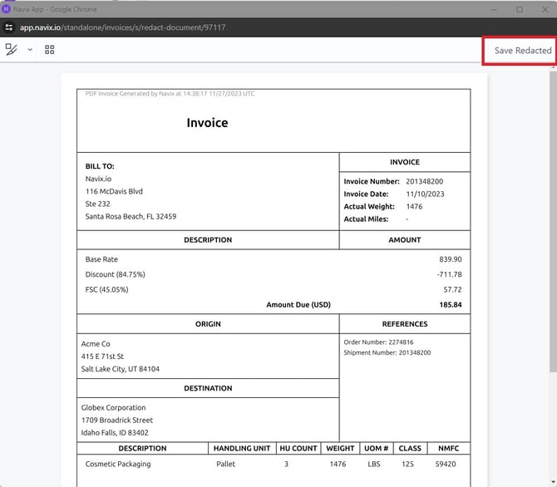Click the vertical scrollbar thumb
This screenshot has height=487, width=557.
(553, 222)
